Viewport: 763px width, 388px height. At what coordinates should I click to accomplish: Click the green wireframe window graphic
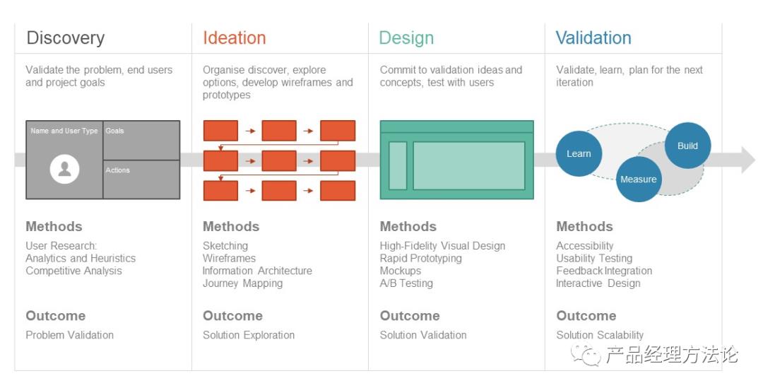pos(456,160)
